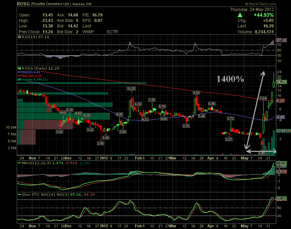Click the MA(200) 8.25 legend text
Viewport: 291px width, 229px height.
pyautogui.click(x=31, y=76)
